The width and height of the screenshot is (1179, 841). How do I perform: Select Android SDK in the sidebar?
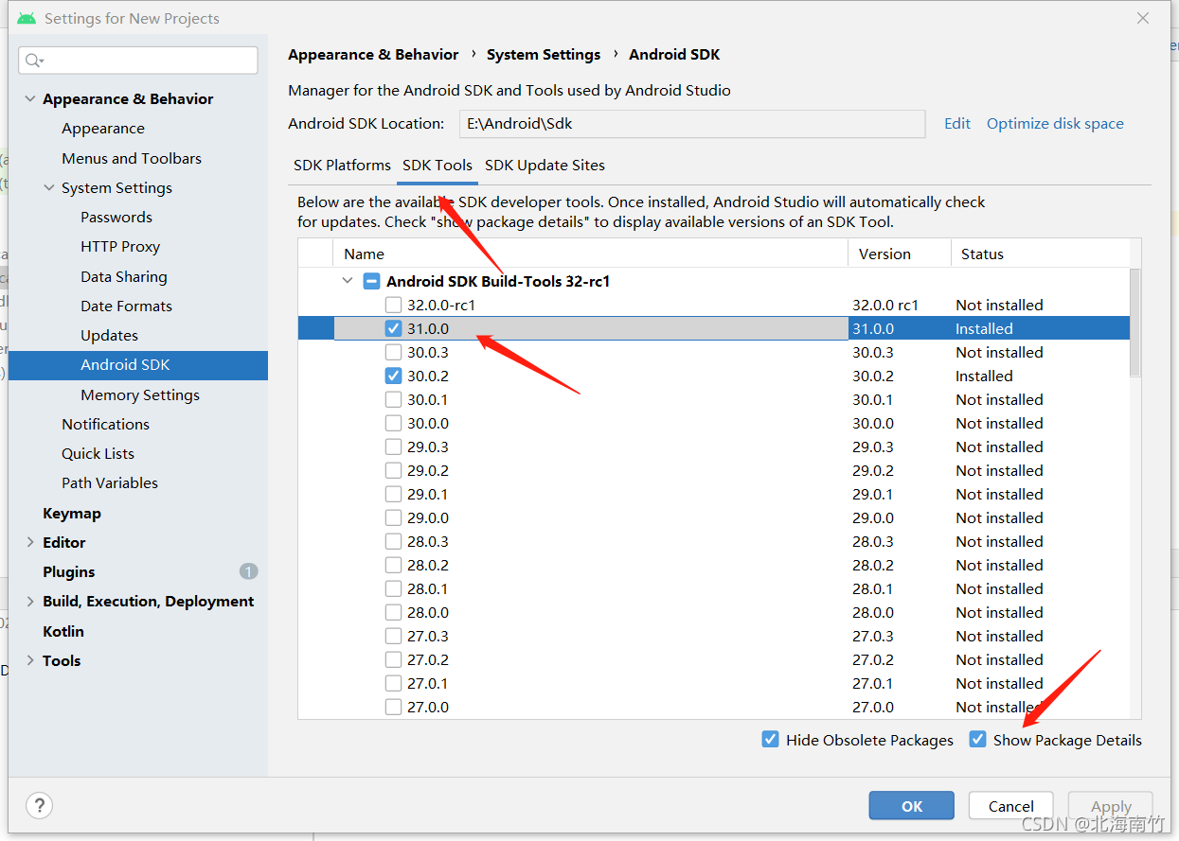[138, 365]
